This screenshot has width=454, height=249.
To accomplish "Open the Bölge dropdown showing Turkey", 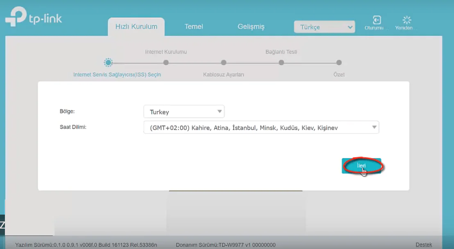I will (184, 112).
